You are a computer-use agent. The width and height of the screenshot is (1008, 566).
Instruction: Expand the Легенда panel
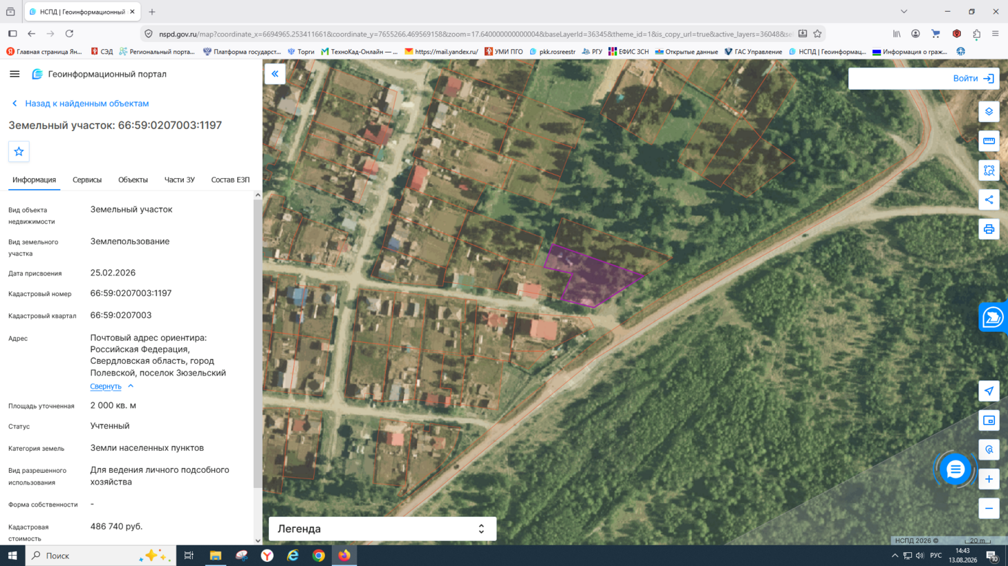click(x=382, y=529)
